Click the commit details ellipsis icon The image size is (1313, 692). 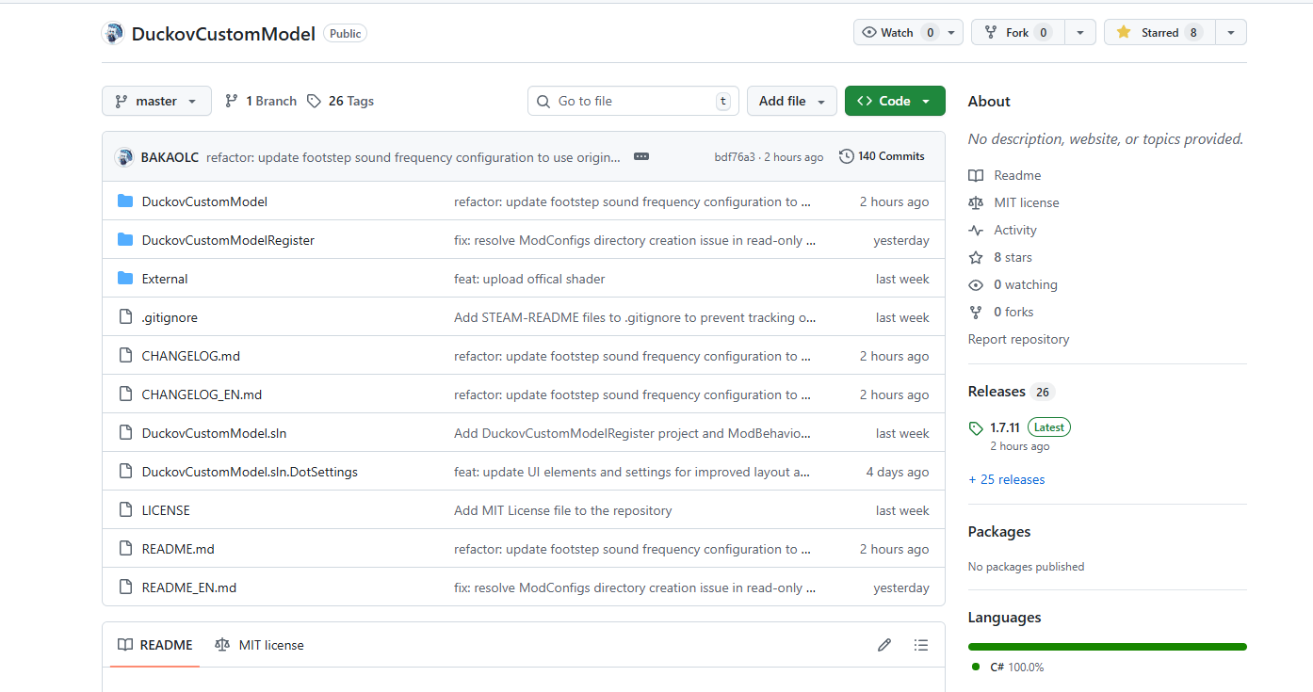[641, 156]
